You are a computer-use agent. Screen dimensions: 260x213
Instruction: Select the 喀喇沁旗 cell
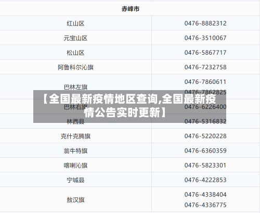tap(75, 166)
